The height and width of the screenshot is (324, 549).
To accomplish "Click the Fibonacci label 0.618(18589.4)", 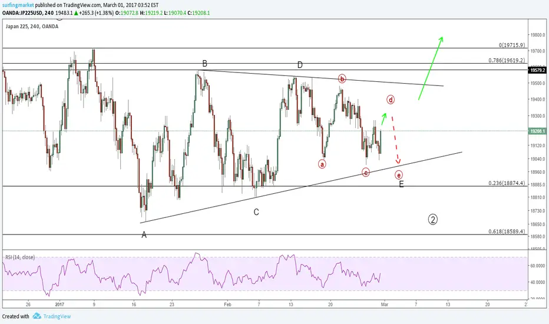I will coord(507,231).
